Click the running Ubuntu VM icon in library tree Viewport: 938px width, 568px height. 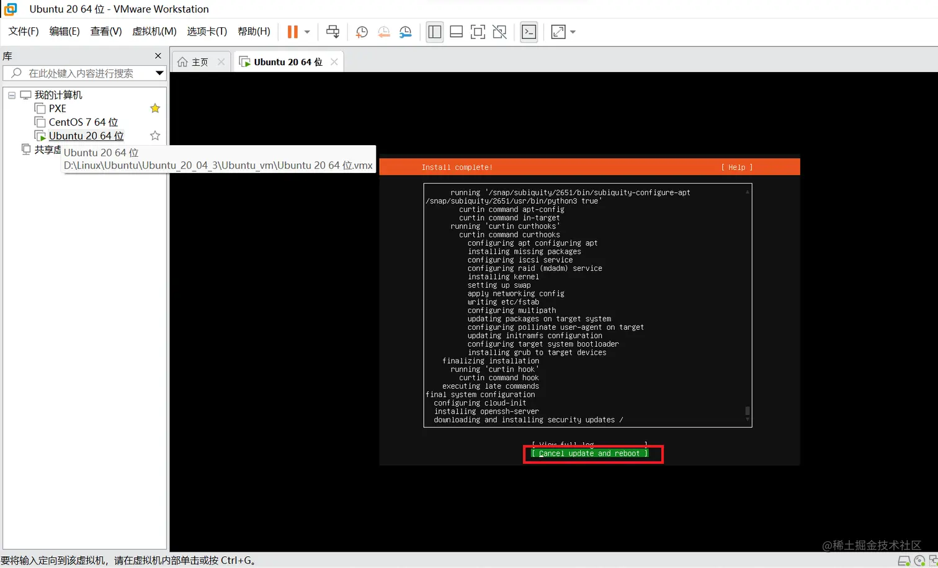[x=40, y=136]
